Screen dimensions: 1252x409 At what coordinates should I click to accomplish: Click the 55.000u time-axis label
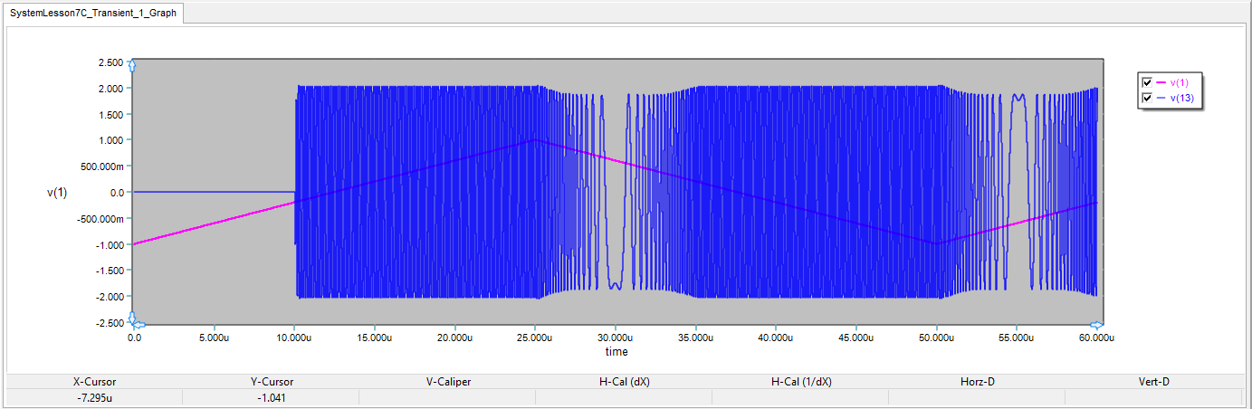pos(1016,338)
